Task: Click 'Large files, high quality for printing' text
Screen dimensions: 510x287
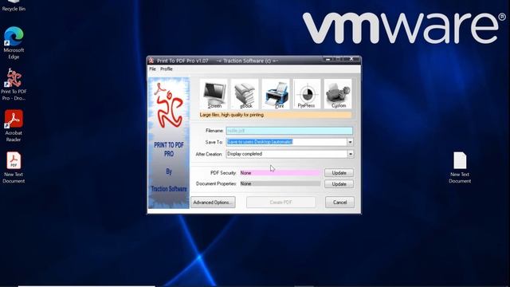Action: tap(232, 115)
